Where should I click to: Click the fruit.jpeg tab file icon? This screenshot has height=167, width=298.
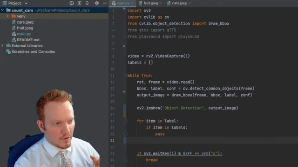(141, 3)
